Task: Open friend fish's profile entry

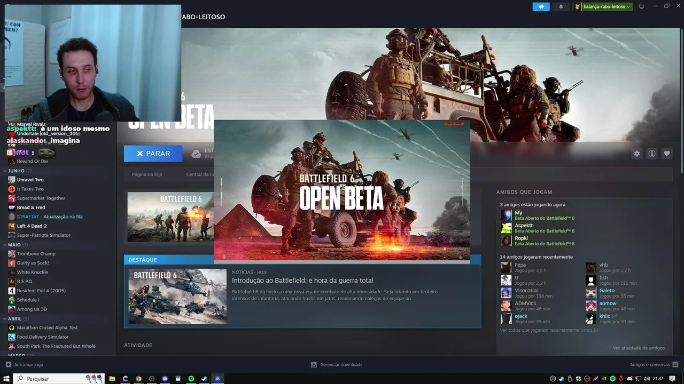Action: (611, 281)
